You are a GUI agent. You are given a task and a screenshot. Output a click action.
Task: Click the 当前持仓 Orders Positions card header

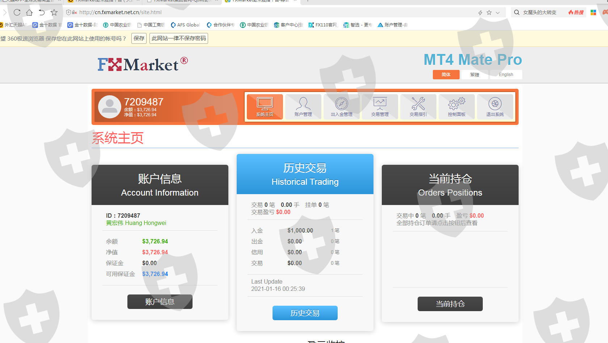coord(450,185)
